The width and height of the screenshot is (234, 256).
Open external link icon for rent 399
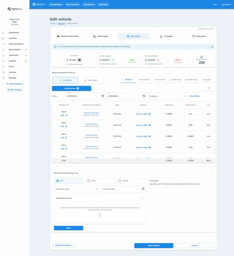click(x=66, y=115)
